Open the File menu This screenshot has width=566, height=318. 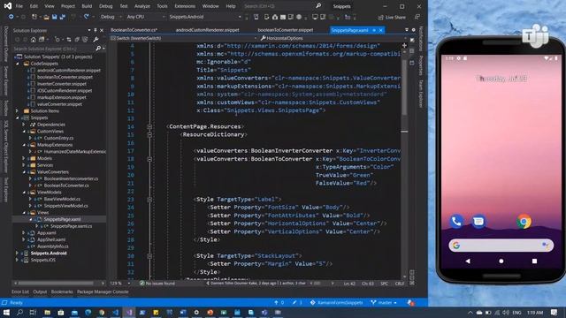coord(19,6)
